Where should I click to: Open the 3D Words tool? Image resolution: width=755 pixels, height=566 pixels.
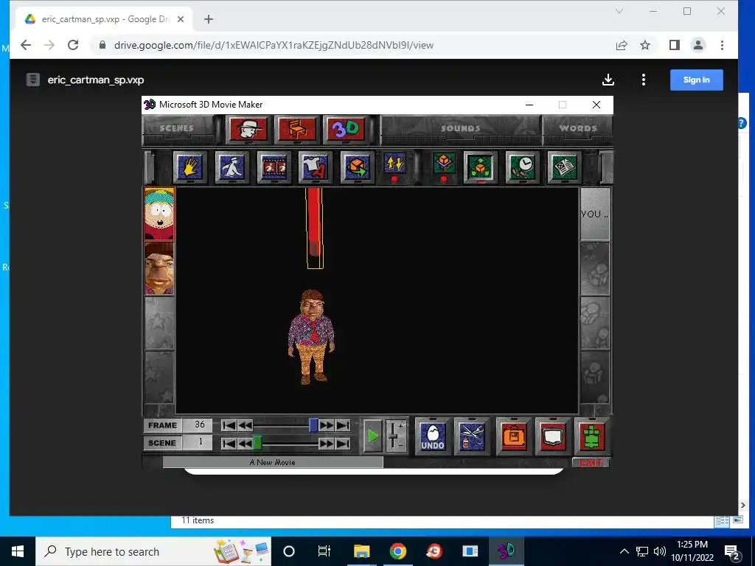[x=345, y=129]
